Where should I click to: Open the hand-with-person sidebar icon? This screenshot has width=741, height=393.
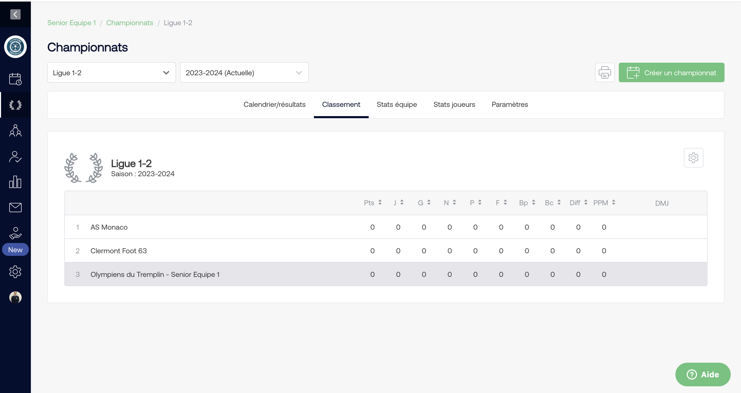click(x=15, y=233)
